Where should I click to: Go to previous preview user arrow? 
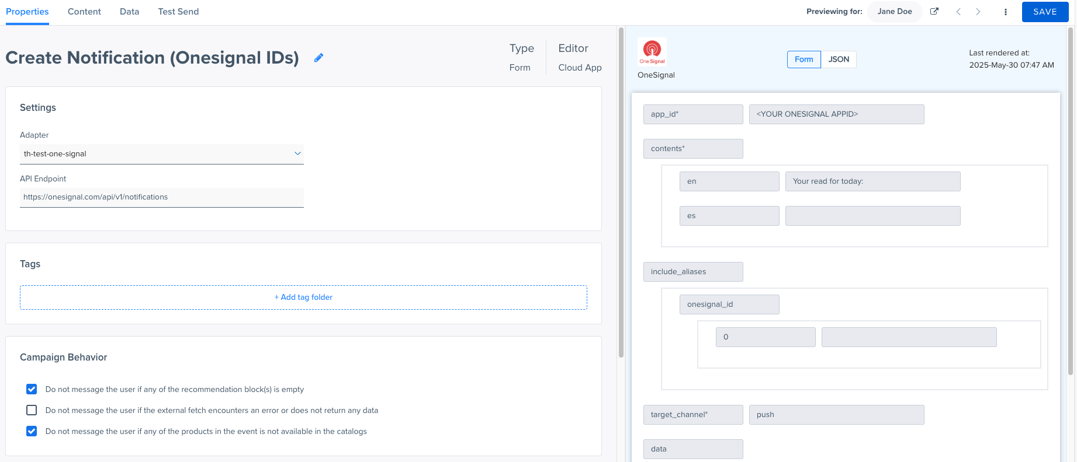pos(958,12)
